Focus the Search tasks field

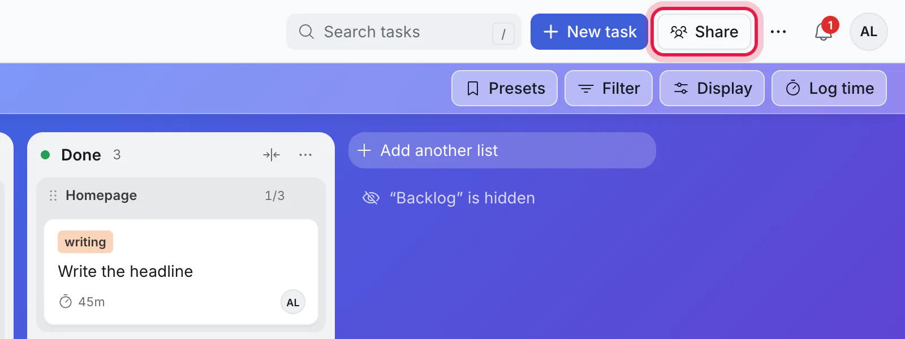click(404, 32)
